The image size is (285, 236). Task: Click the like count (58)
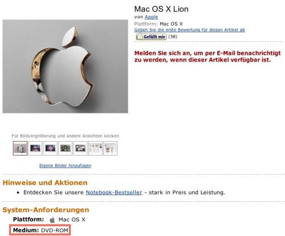[x=173, y=36]
